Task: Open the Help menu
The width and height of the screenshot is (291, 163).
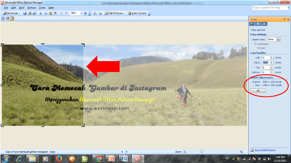Action: tap(51, 8)
